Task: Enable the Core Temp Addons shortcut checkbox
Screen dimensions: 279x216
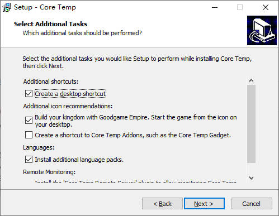Action: [29, 135]
